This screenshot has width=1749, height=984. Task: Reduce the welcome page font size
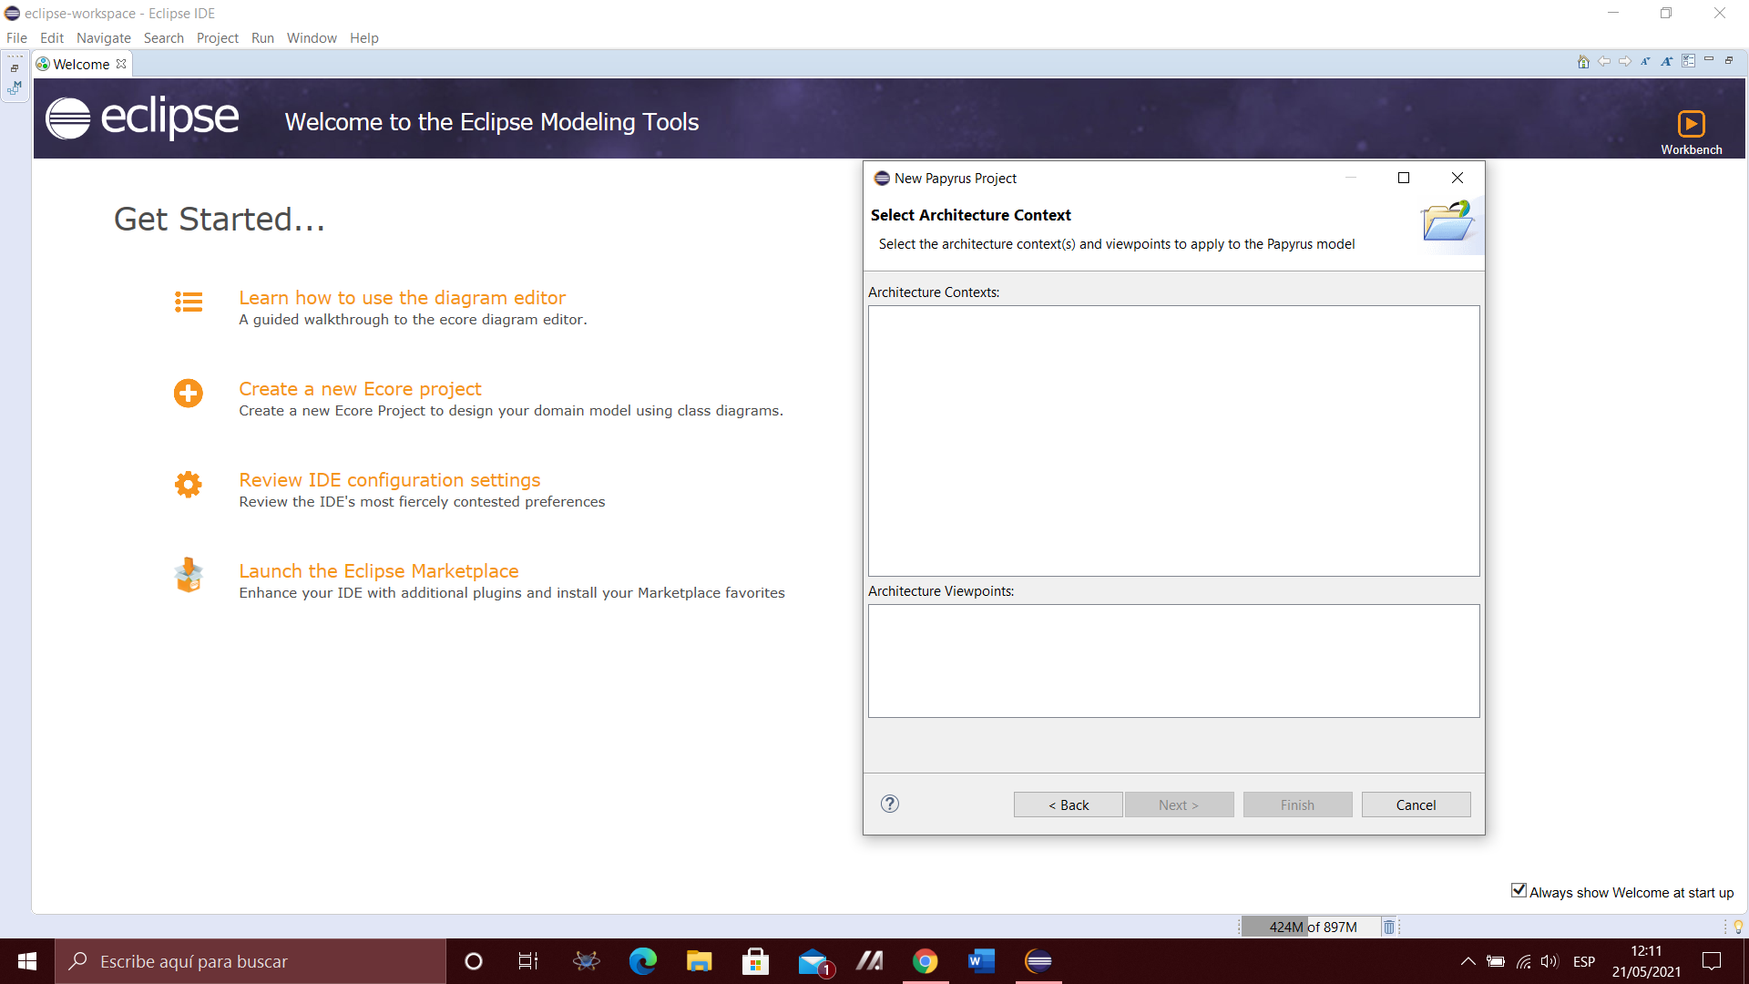click(x=1645, y=62)
